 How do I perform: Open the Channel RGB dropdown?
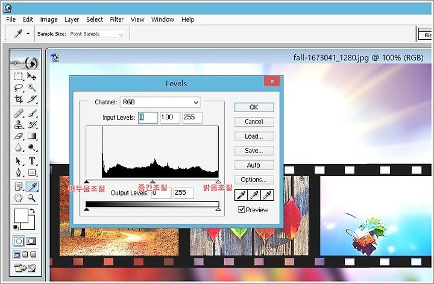[160, 102]
